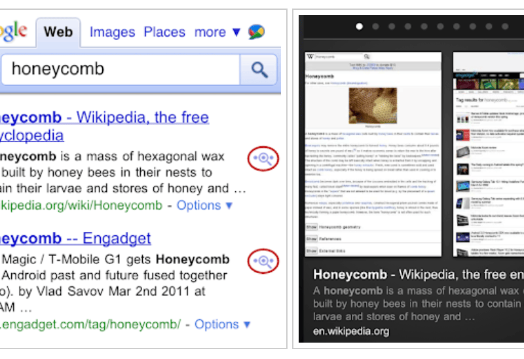Select the last visible preview page dot

click(506, 27)
